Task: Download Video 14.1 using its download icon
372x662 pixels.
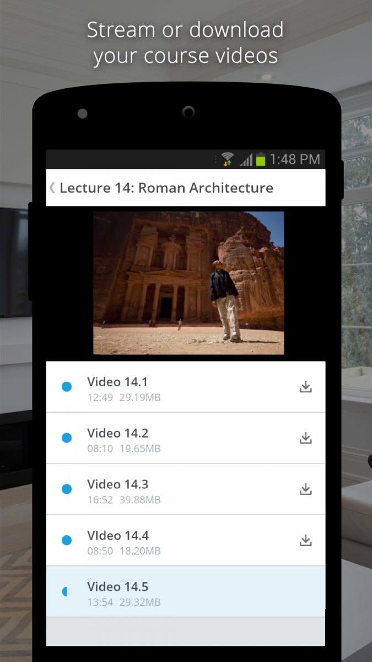Action: click(x=306, y=387)
